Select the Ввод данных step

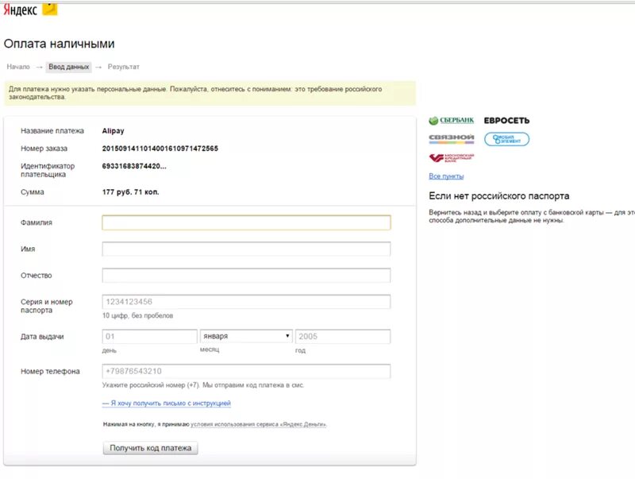68,67
